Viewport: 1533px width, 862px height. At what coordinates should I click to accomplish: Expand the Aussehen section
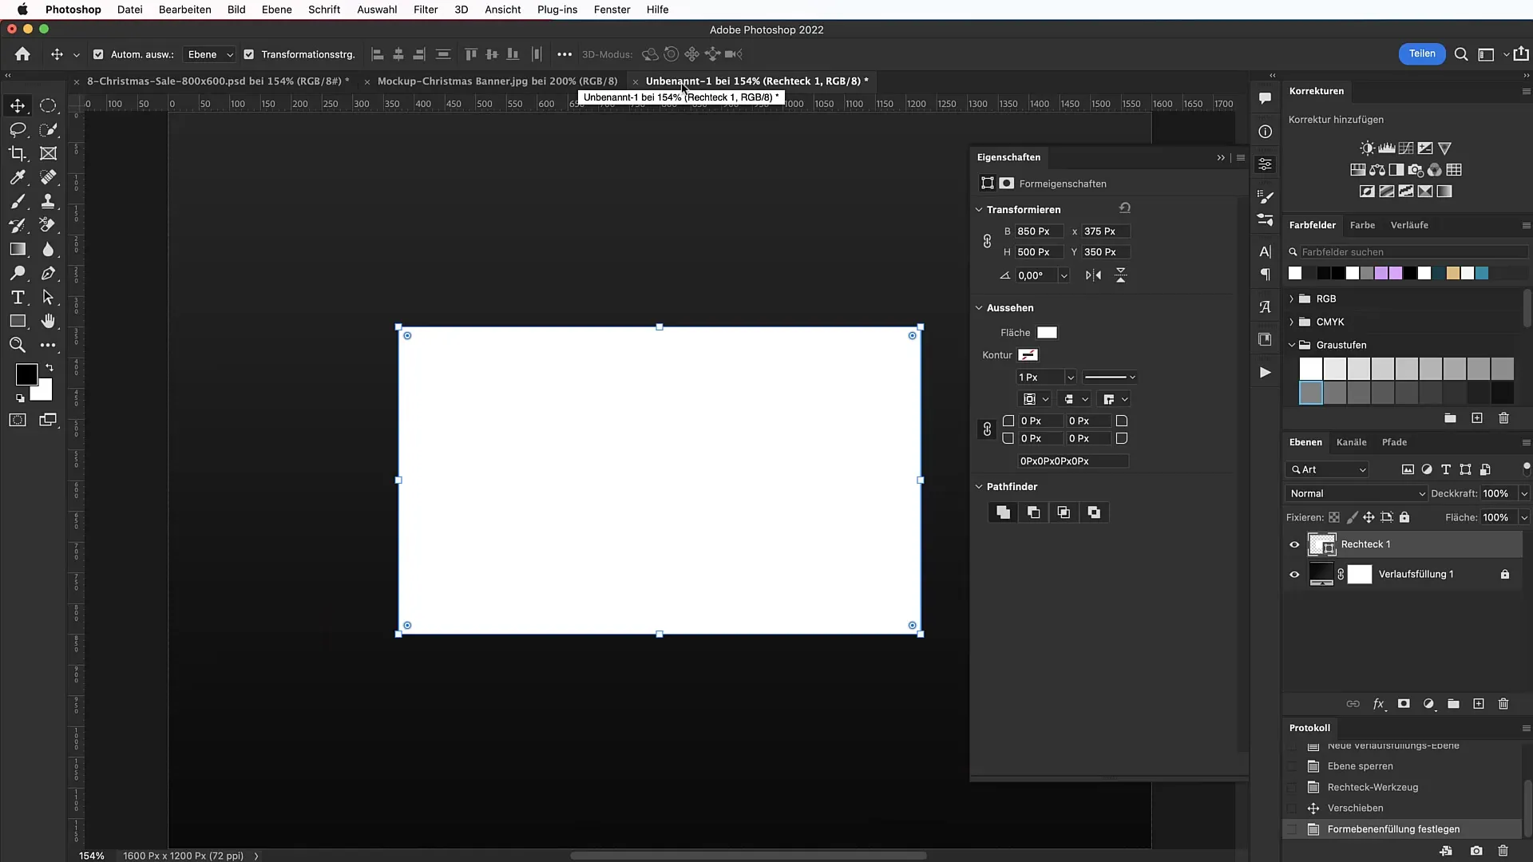(x=978, y=307)
